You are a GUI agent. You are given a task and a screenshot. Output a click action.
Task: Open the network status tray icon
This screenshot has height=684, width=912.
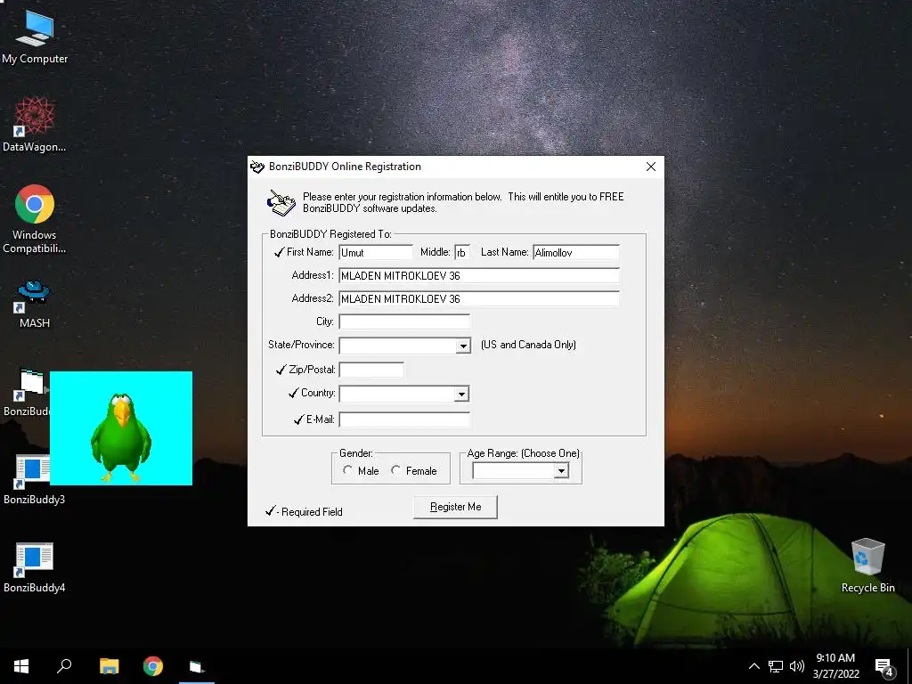click(x=776, y=666)
